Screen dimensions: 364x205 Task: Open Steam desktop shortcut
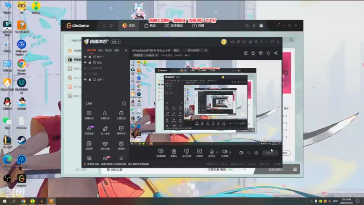(x=21, y=142)
